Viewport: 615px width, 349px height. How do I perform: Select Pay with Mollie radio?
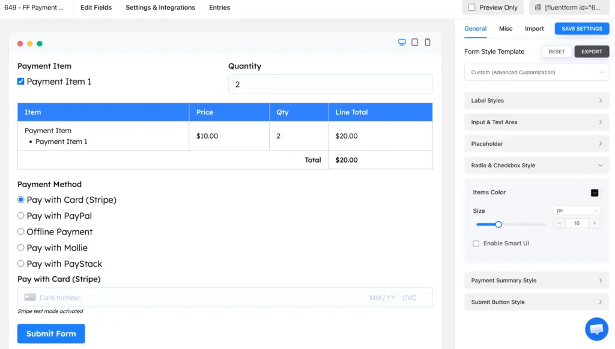point(21,248)
